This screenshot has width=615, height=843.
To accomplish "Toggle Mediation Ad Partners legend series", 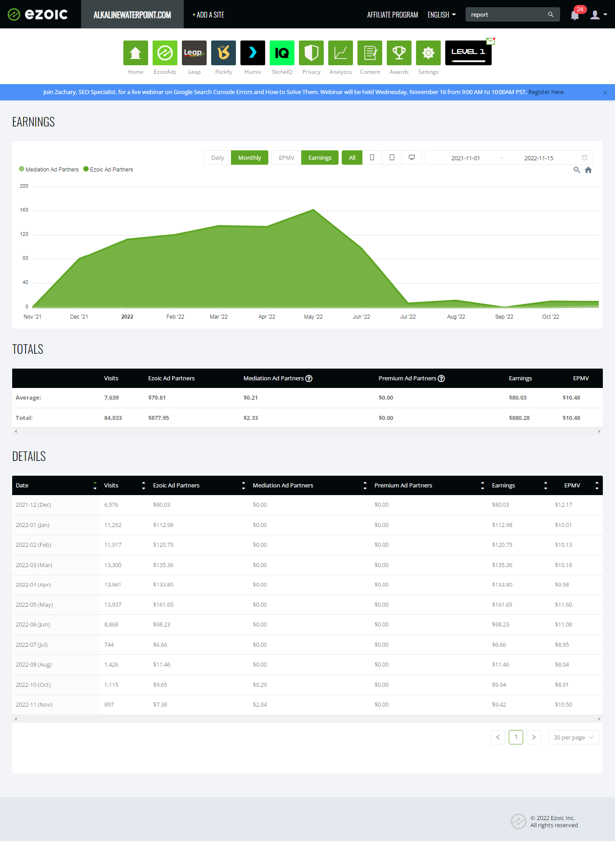I will [49, 169].
